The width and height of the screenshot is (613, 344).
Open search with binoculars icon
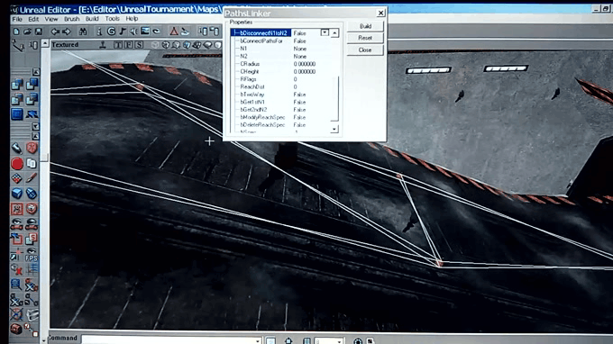coord(83,32)
